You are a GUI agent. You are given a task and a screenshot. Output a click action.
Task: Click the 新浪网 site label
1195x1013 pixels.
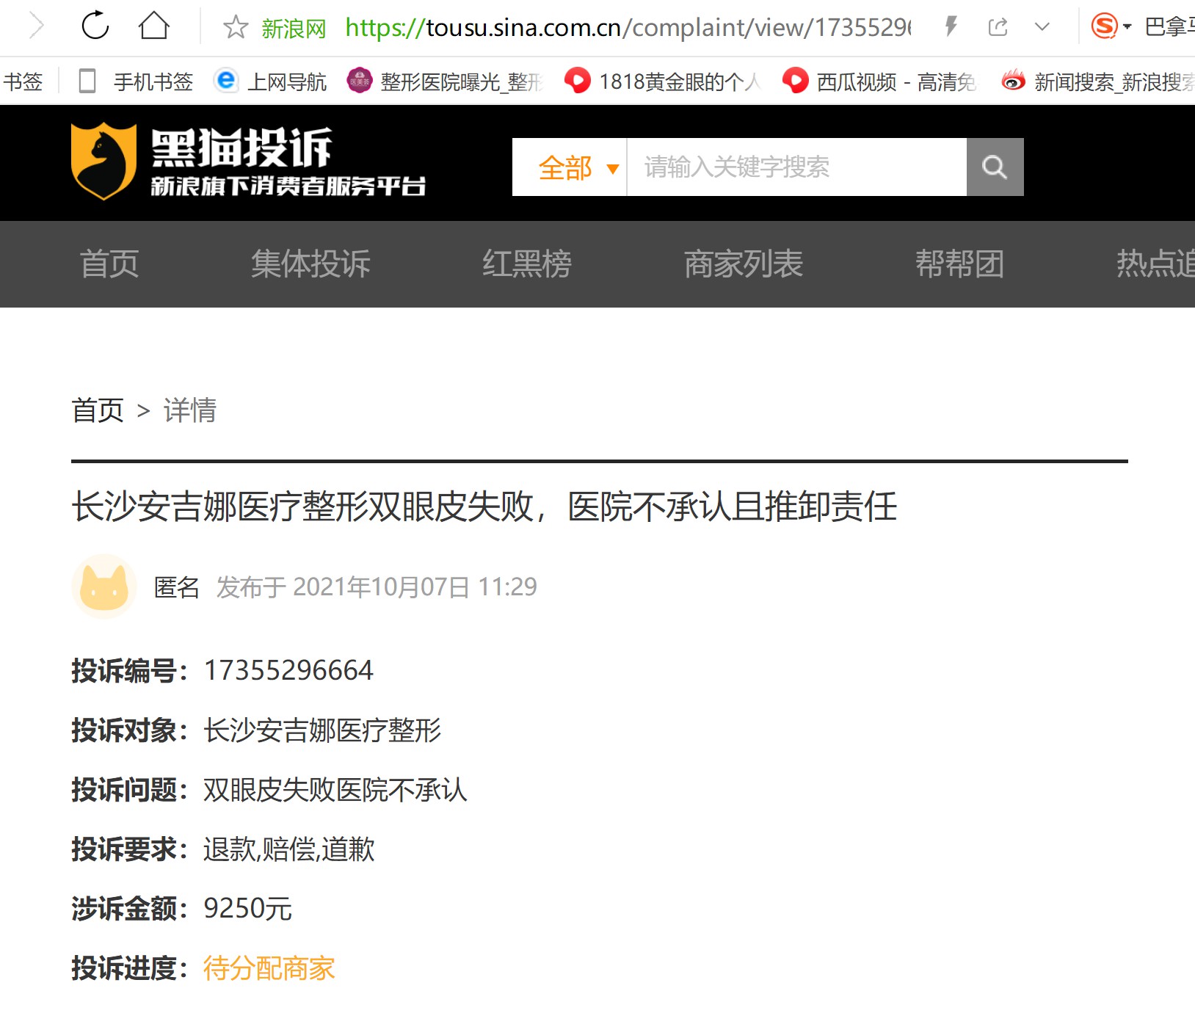point(294,29)
